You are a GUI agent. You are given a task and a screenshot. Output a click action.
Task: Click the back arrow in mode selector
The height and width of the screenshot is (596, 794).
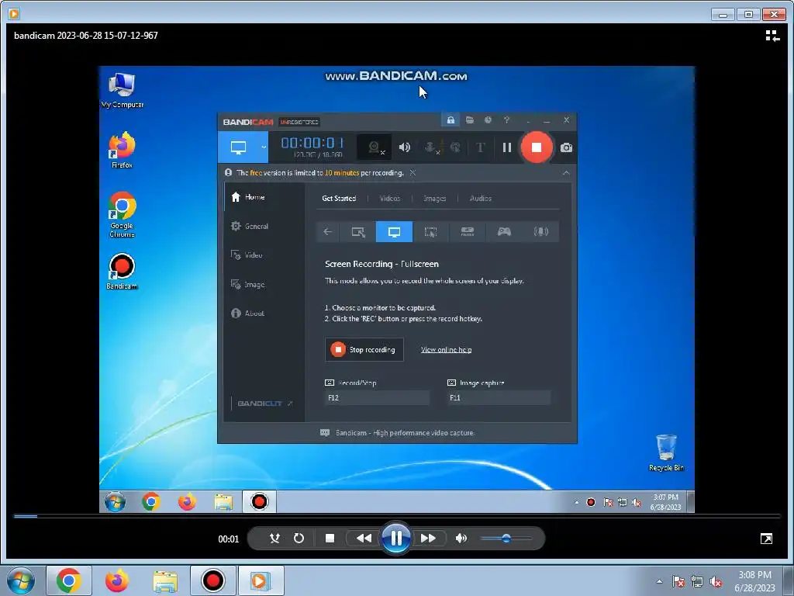(x=328, y=231)
